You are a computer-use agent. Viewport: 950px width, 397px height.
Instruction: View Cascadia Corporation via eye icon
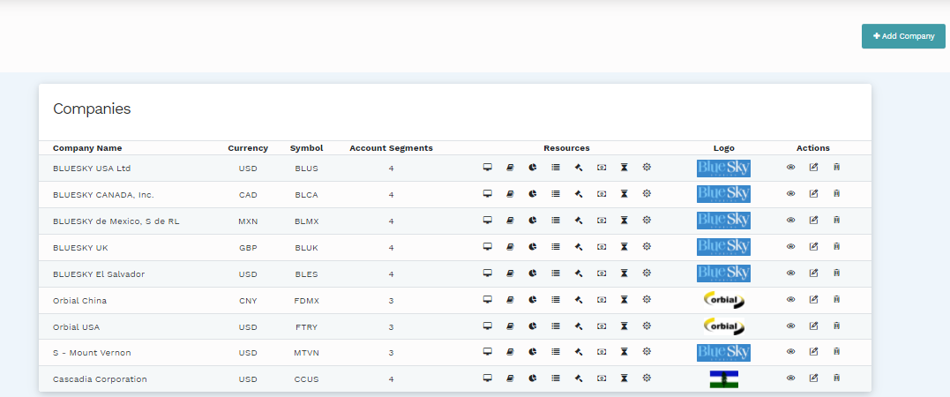coord(791,378)
